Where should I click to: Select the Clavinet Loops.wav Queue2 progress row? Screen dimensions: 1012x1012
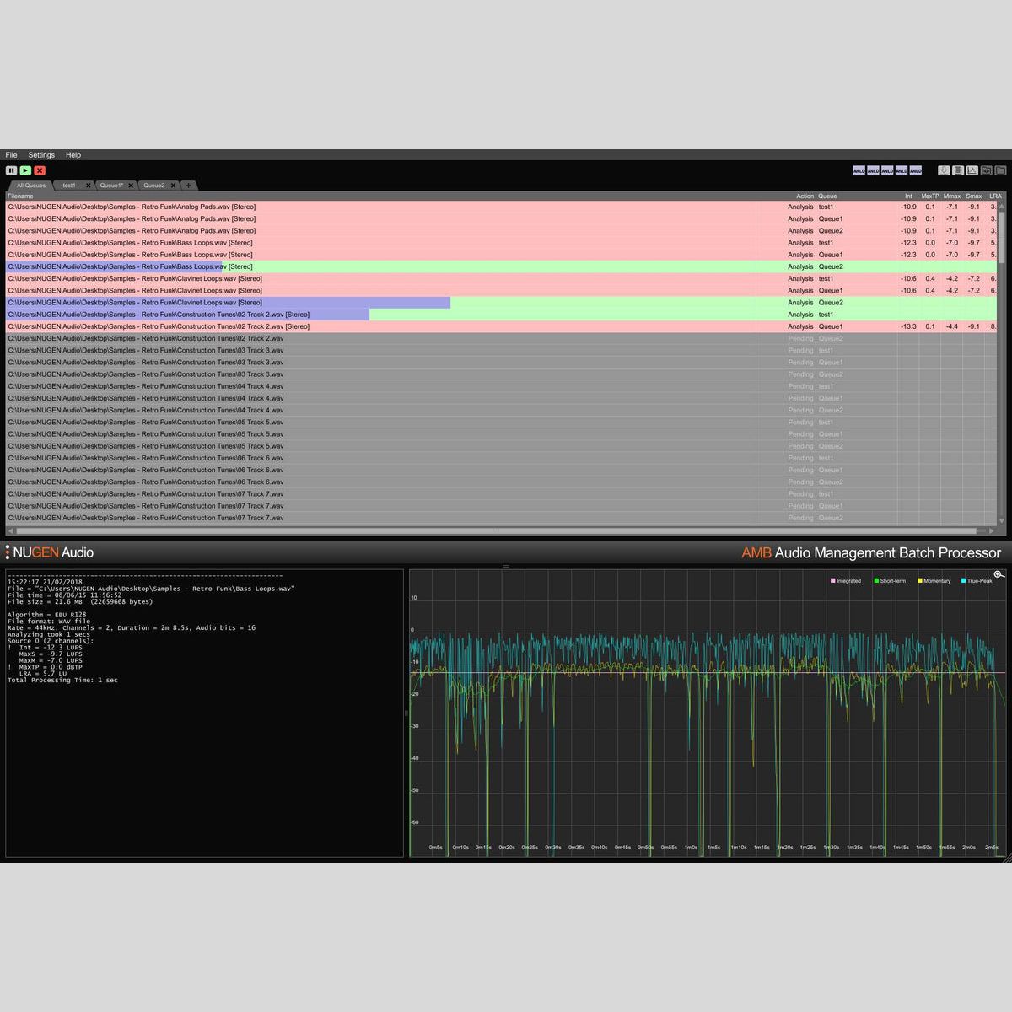tap(501, 302)
